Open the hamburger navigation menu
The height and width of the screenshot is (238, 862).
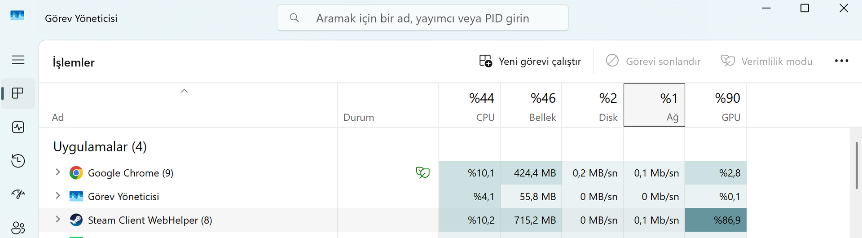point(18,60)
